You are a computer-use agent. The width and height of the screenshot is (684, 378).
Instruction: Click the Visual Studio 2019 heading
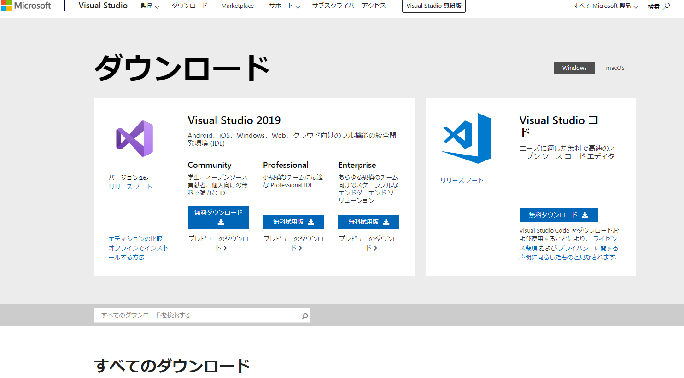(234, 120)
